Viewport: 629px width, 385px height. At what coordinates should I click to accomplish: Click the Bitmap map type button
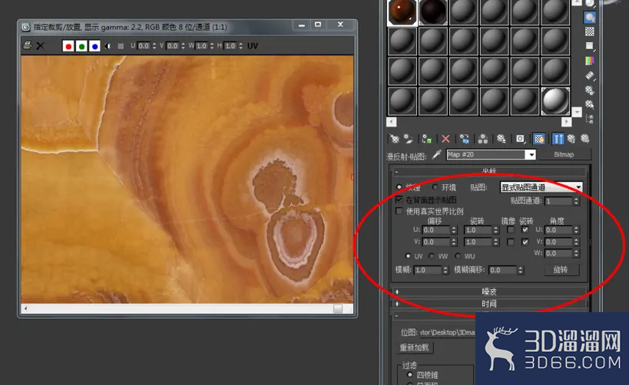tap(564, 155)
